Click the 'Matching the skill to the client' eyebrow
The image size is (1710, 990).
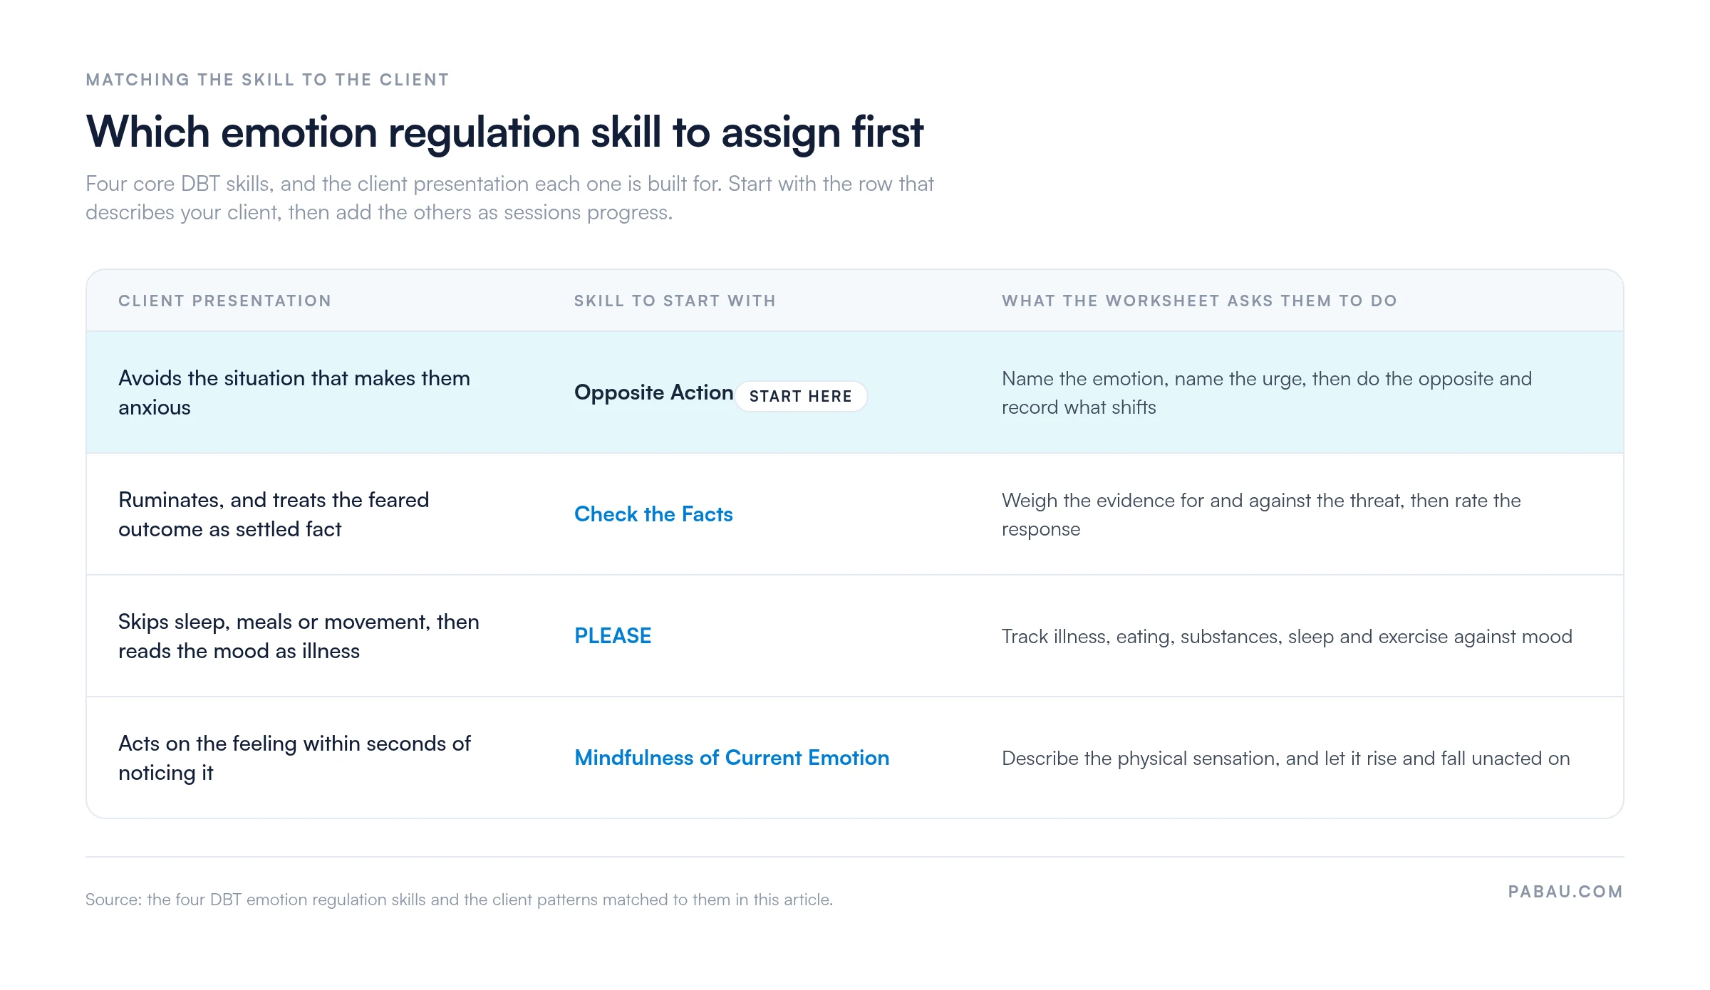pyautogui.click(x=267, y=80)
